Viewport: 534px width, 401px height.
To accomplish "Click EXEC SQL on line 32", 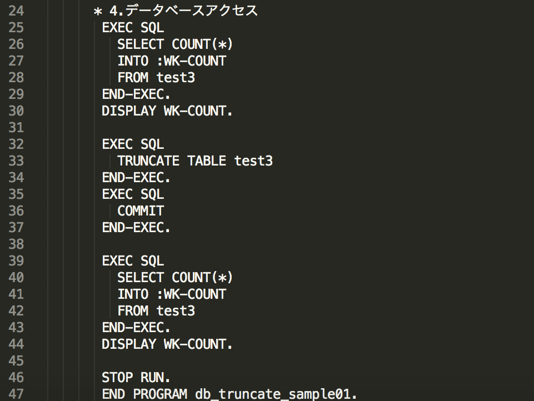I will click(x=133, y=144).
